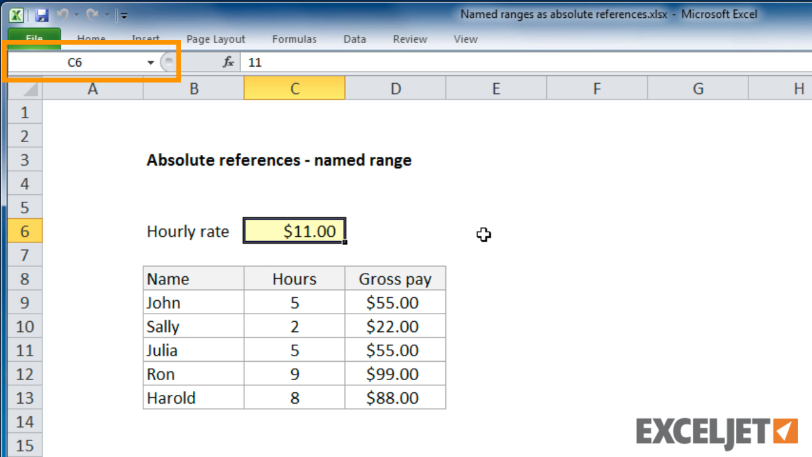
Task: Switch to the Formulas tab
Action: 294,39
